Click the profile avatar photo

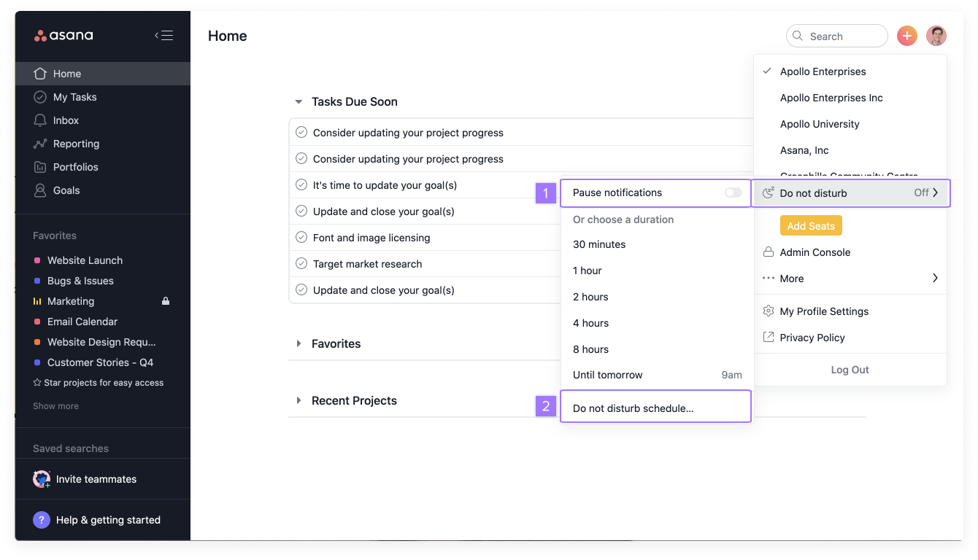[936, 36]
